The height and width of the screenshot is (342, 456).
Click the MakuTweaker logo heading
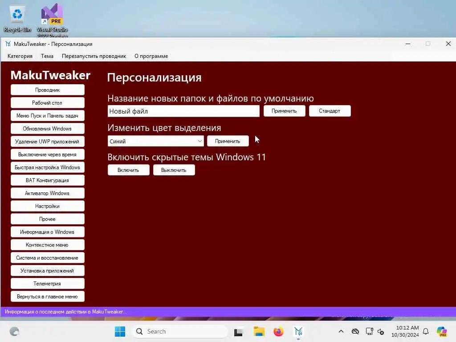pos(50,75)
